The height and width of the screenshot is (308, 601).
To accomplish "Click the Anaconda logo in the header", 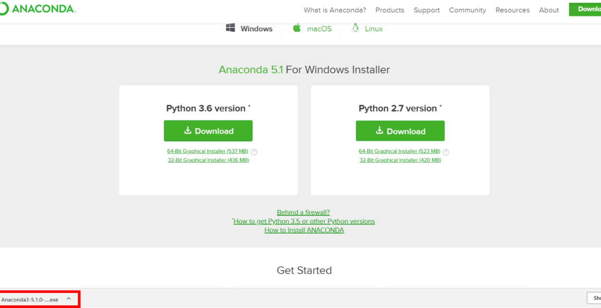I will point(37,9).
